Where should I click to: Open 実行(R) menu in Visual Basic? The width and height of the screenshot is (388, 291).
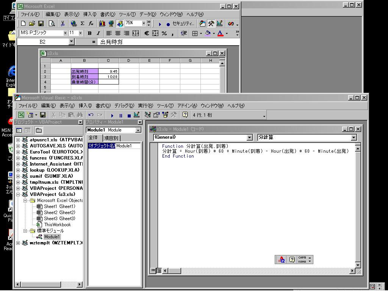click(145, 106)
